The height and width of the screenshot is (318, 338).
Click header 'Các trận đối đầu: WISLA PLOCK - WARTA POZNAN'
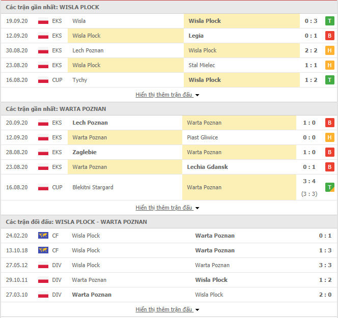tap(76, 222)
